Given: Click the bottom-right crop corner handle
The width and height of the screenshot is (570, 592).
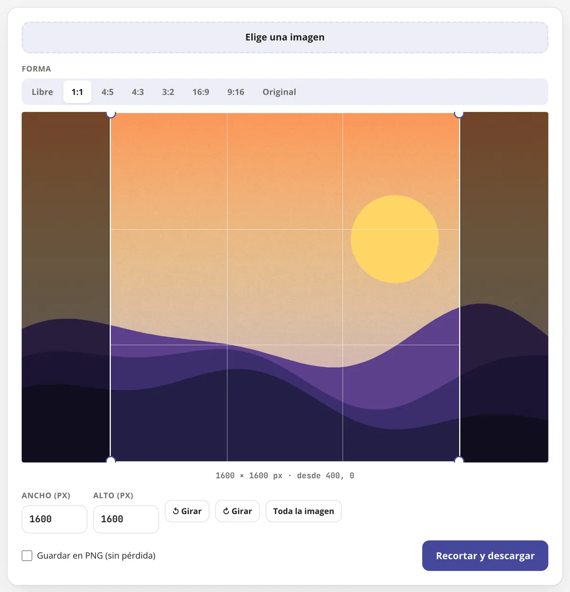Looking at the screenshot, I should point(459,460).
